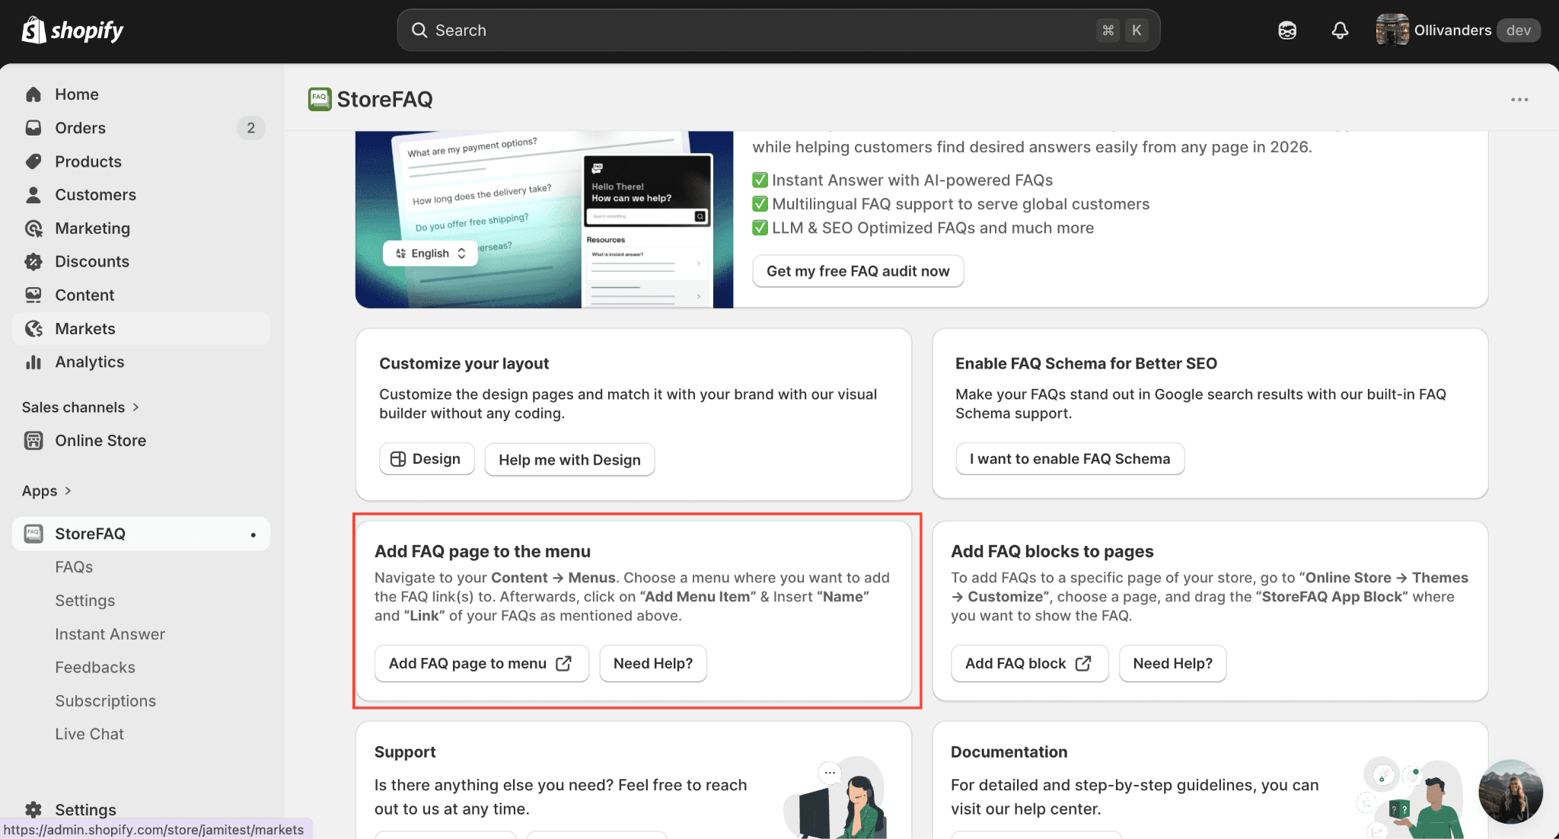Click Add FAQ page to menu button

click(x=482, y=664)
